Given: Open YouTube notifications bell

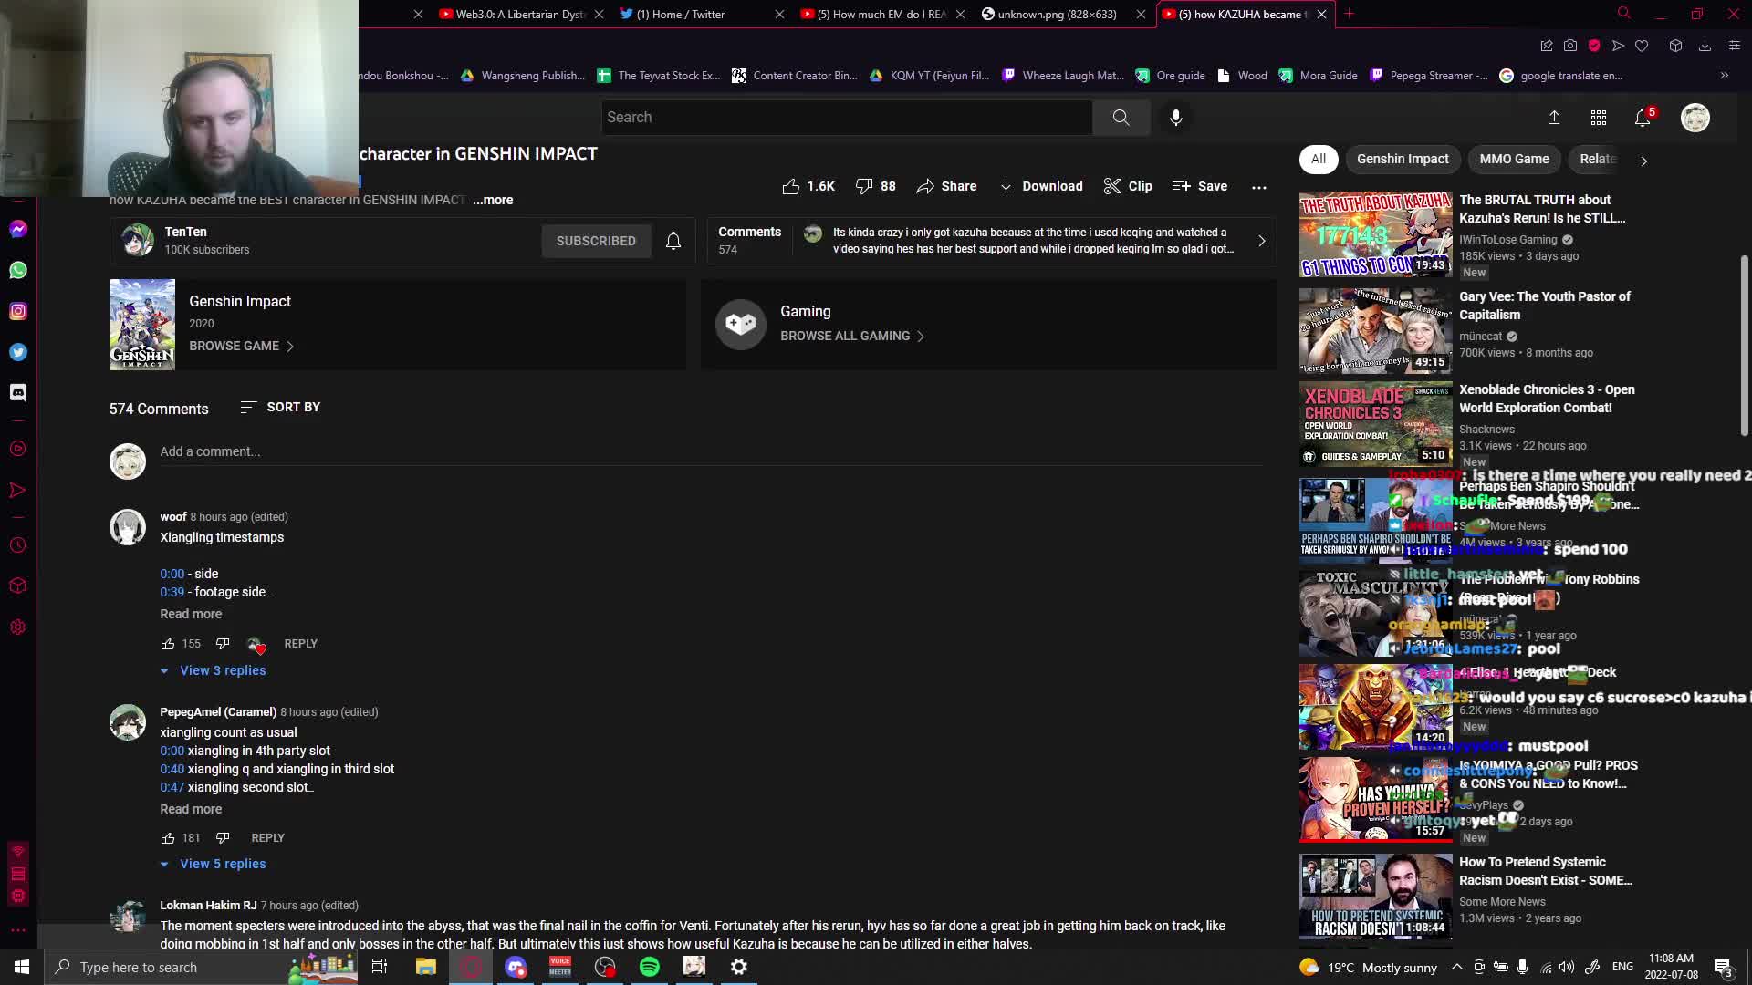Looking at the screenshot, I should pyautogui.click(x=1642, y=117).
